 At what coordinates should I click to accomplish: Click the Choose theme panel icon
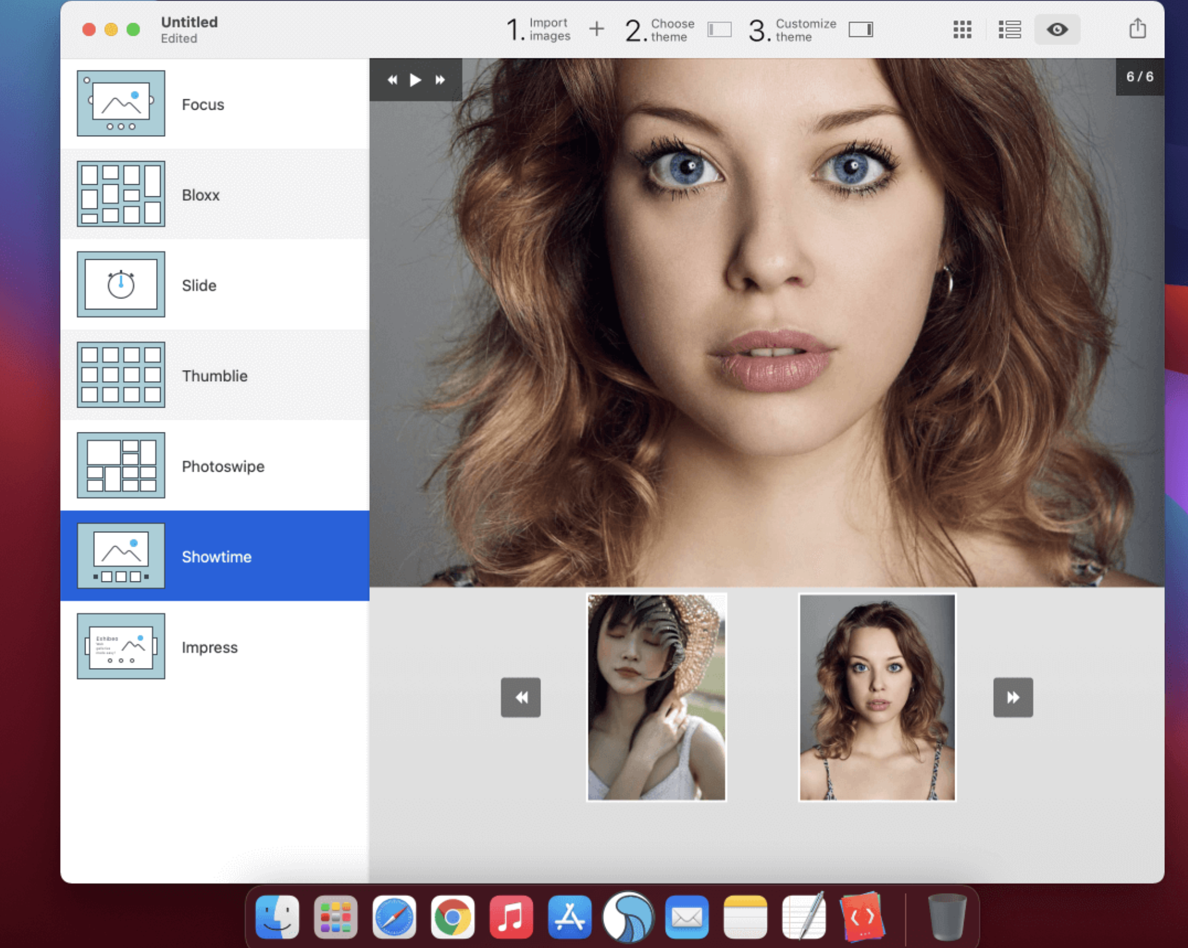click(718, 29)
